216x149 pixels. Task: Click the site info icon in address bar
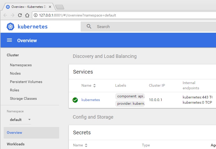coord(36,15)
